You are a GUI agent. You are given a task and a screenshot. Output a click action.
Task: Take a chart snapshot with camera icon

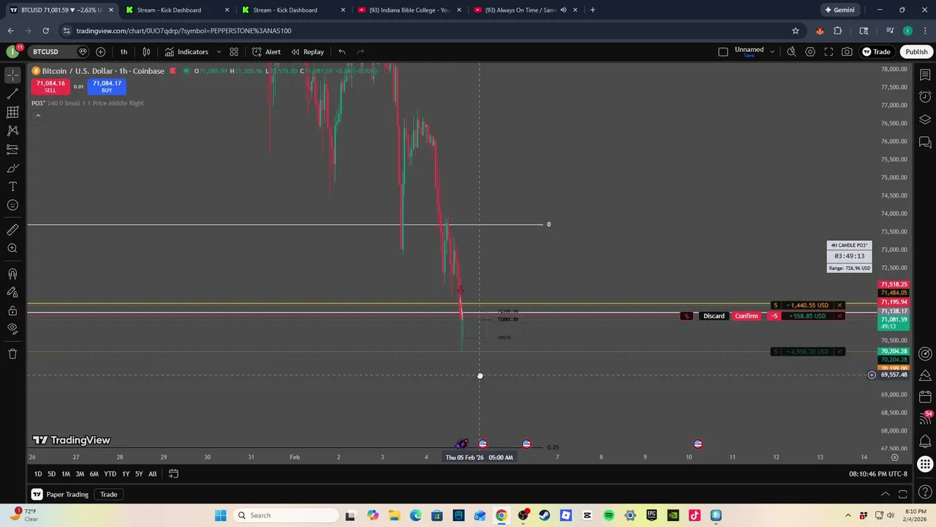tap(847, 51)
